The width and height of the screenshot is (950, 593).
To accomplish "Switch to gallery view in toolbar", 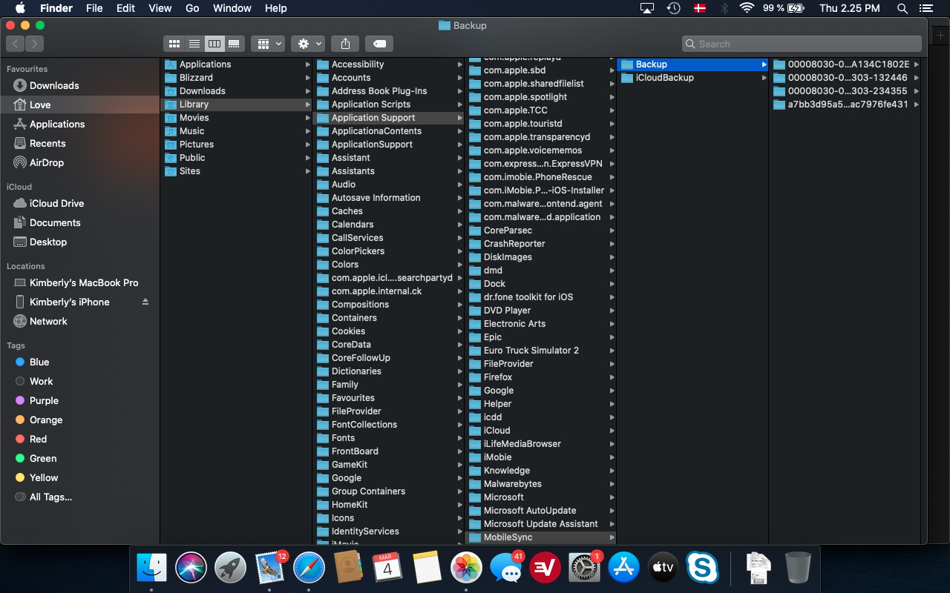I will point(234,44).
